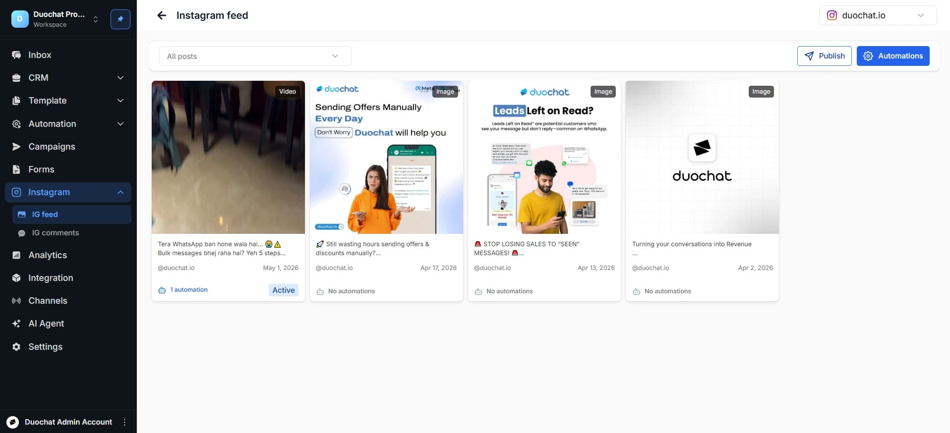The width and height of the screenshot is (950, 433).
Task: Click the pin sidebar icon button
Action: click(120, 19)
